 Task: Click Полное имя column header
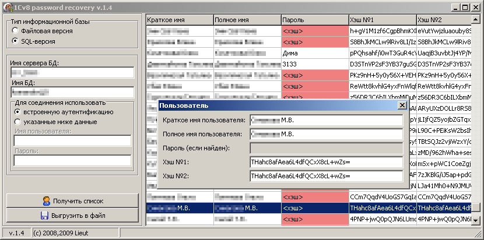(x=247, y=20)
